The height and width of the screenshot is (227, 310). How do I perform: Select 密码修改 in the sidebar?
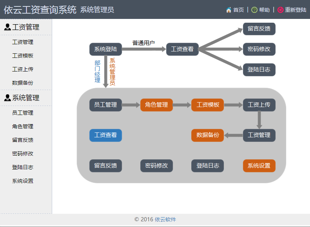coord(23,154)
